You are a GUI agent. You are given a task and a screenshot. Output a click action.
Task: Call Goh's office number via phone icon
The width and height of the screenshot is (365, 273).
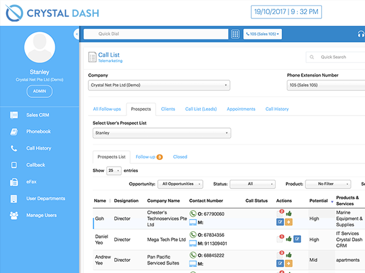point(193,214)
